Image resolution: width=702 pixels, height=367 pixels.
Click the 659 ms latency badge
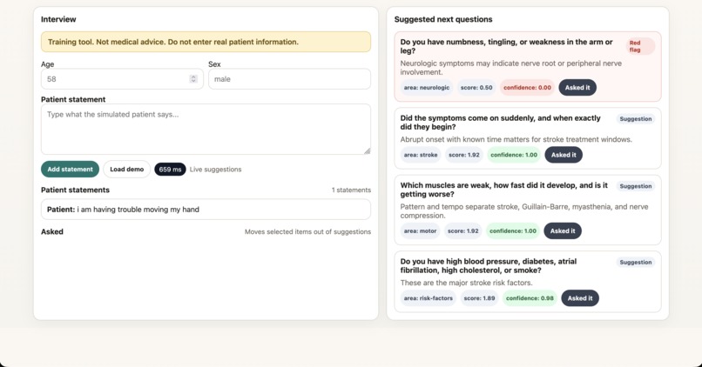click(170, 170)
